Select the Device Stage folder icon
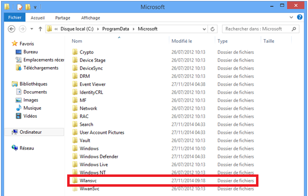 [75, 60]
